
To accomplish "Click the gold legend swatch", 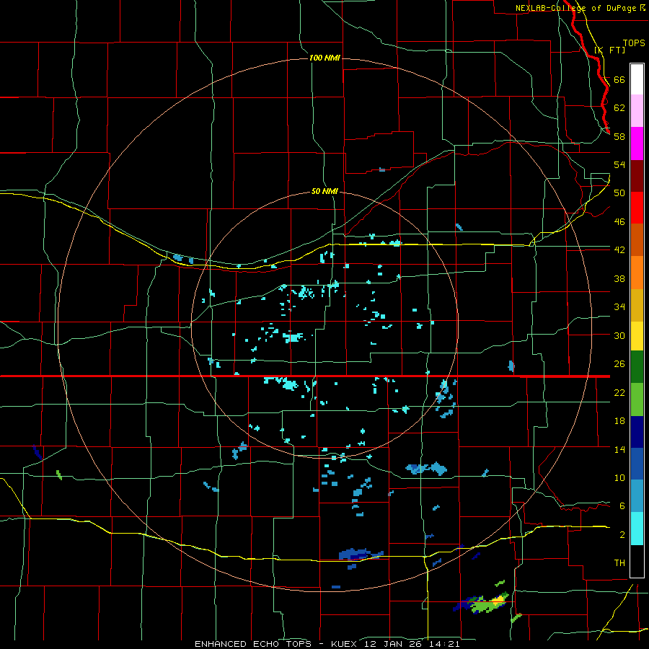I will point(637,305).
